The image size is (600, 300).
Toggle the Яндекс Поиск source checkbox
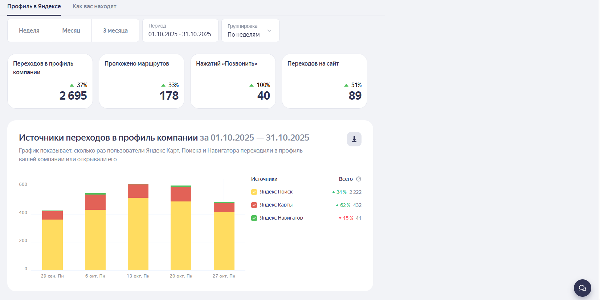click(254, 192)
